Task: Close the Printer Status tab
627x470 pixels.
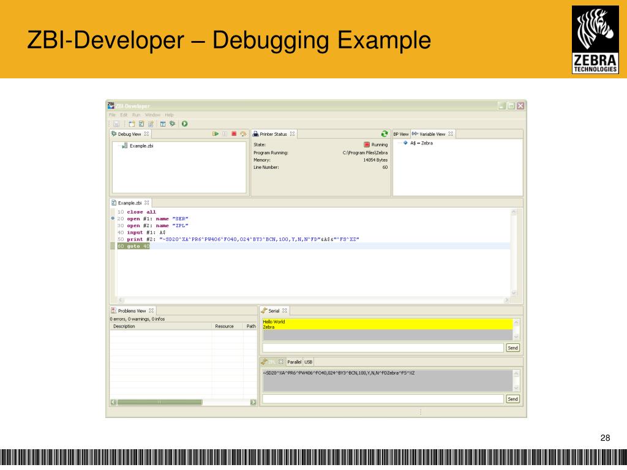Action: tap(292, 134)
